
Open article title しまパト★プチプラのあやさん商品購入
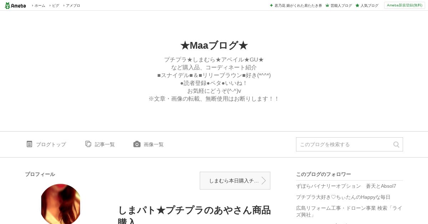[x=194, y=214]
